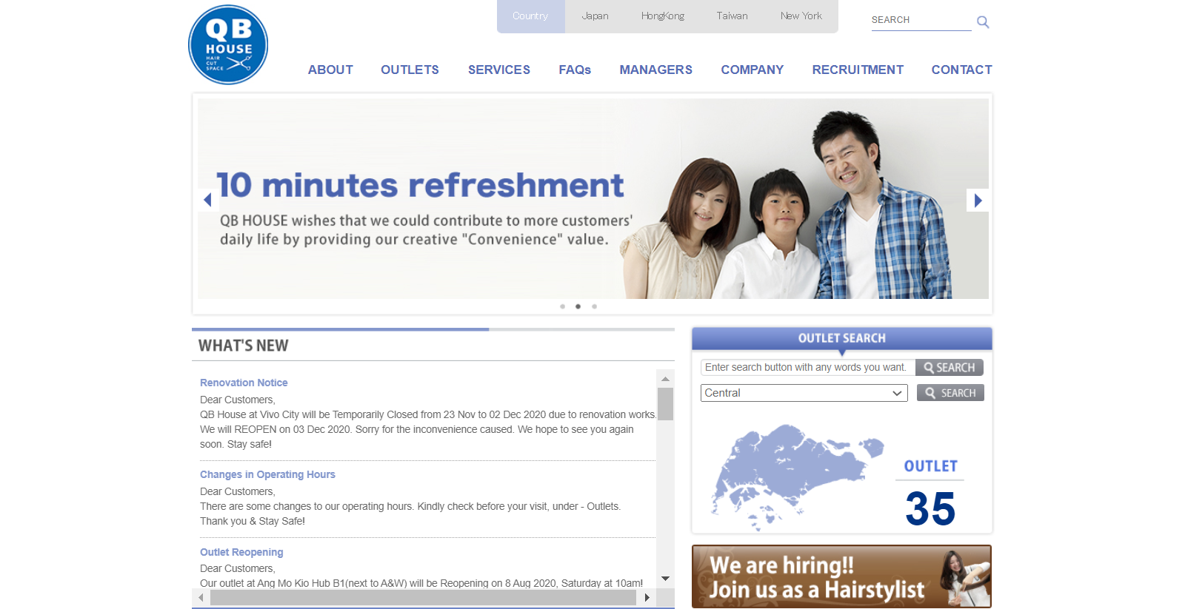This screenshot has height=609, width=1188.
Task: Click the magnifier icon beside the top search field
Action: pyautogui.click(x=983, y=21)
